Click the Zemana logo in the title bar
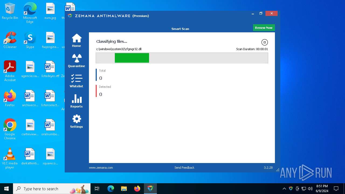The width and height of the screenshot is (345, 194). click(70, 16)
